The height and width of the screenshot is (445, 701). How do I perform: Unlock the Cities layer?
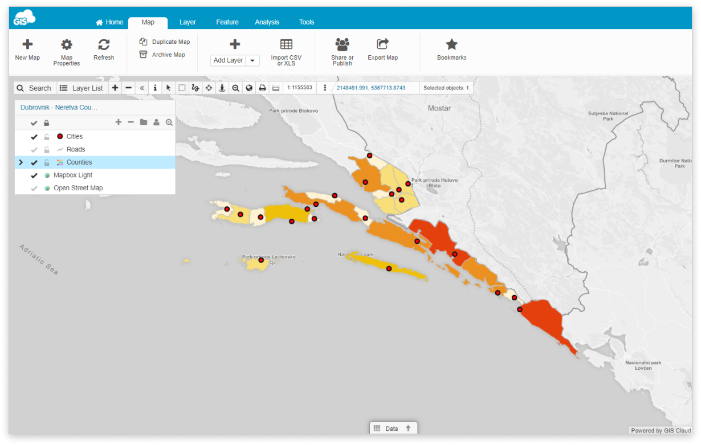[46, 136]
